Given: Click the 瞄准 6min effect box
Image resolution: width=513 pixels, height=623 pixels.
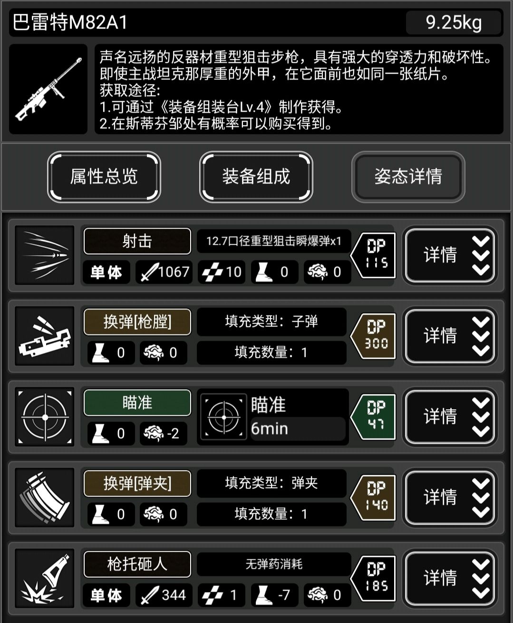Looking at the screenshot, I should click(273, 417).
